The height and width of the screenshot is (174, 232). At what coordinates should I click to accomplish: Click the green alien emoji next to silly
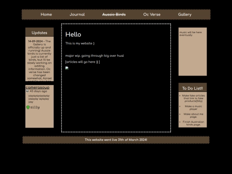(28, 107)
